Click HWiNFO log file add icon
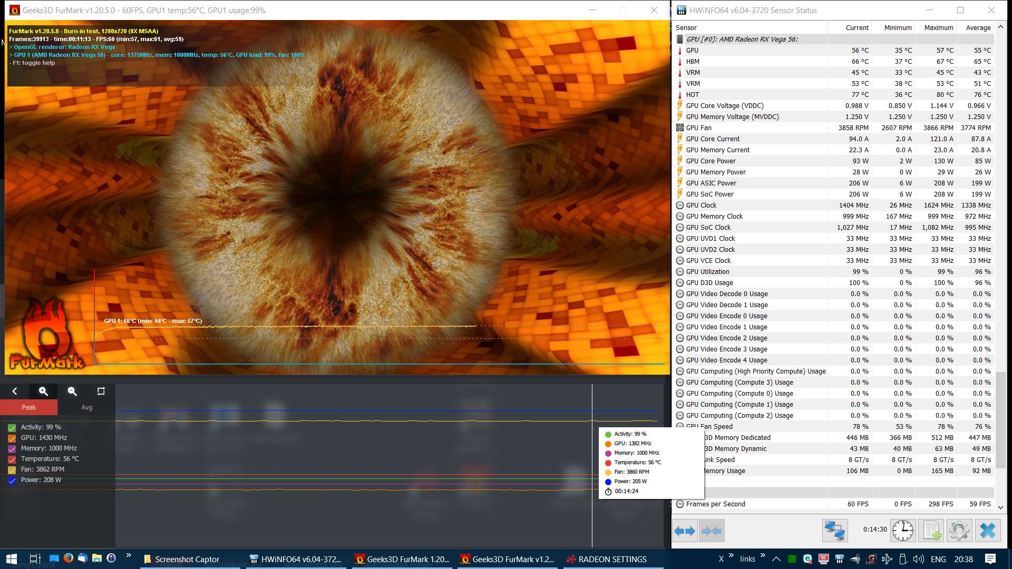This screenshot has width=1012, height=569. click(931, 531)
